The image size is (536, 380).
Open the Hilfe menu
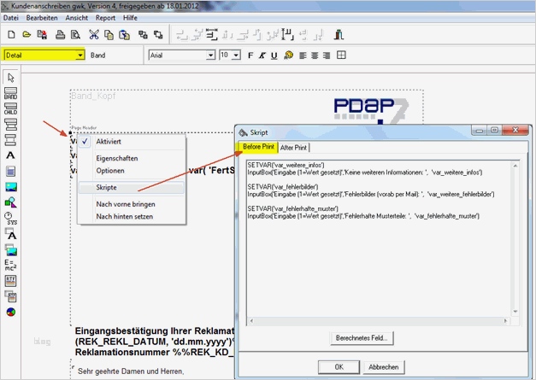pos(130,18)
